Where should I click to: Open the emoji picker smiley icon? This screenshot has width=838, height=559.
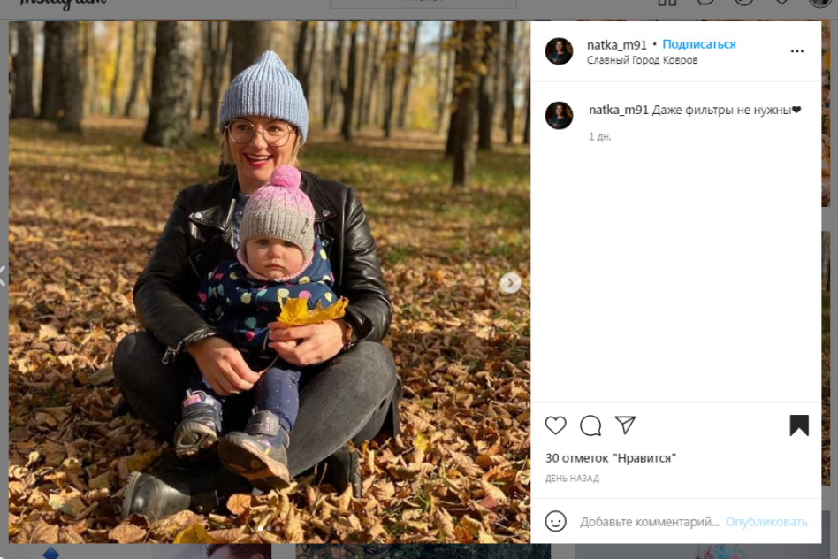point(555,521)
